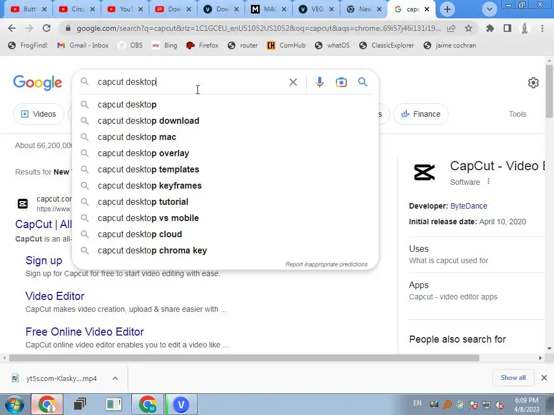Choose suggestion 'capcut desktop templates'
This screenshot has height=415, width=554.
(x=225, y=169)
